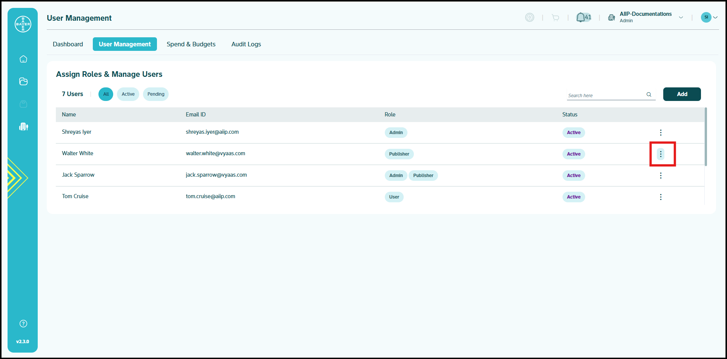
Task: Open the Audit Logs tab
Action: pos(246,44)
